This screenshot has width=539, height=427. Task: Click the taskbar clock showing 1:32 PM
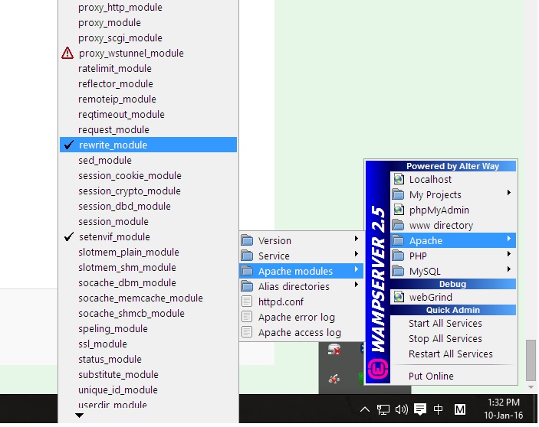504,409
